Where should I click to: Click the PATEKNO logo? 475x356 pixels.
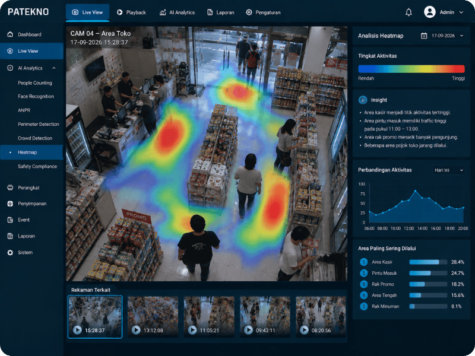tap(28, 12)
